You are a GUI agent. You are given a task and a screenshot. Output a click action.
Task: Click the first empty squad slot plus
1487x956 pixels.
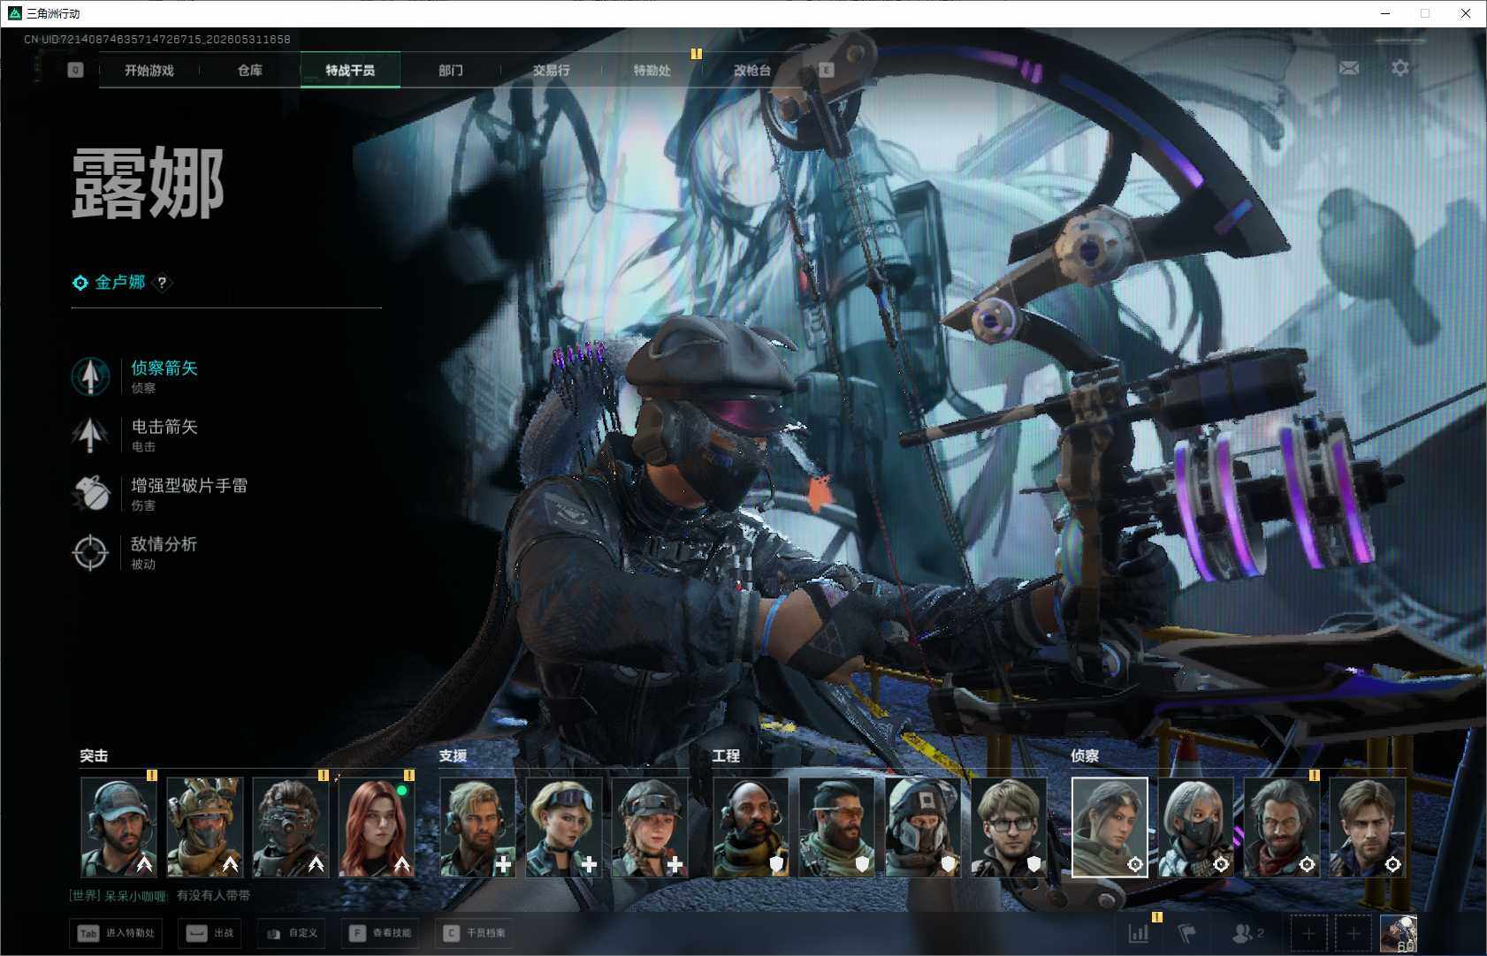[1308, 933]
